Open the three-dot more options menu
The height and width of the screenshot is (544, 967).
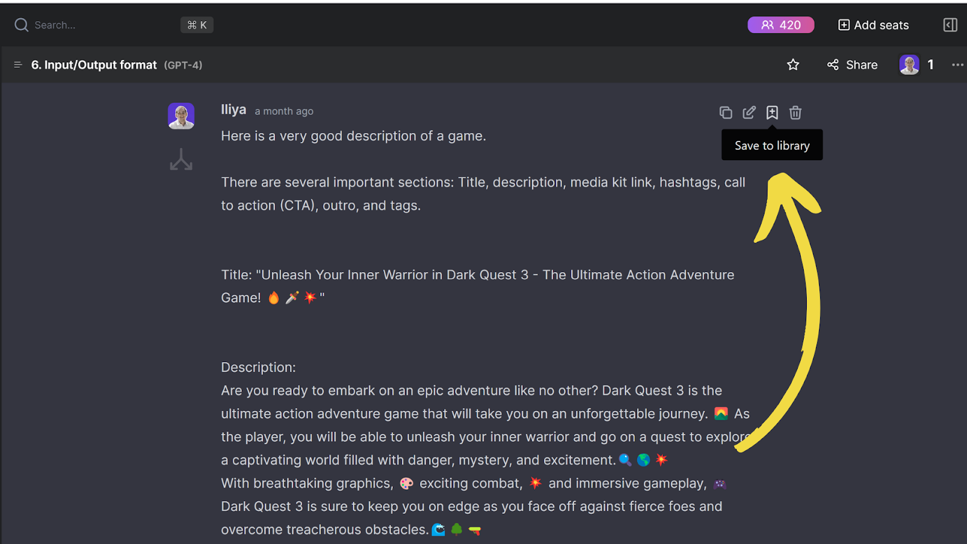click(x=957, y=65)
